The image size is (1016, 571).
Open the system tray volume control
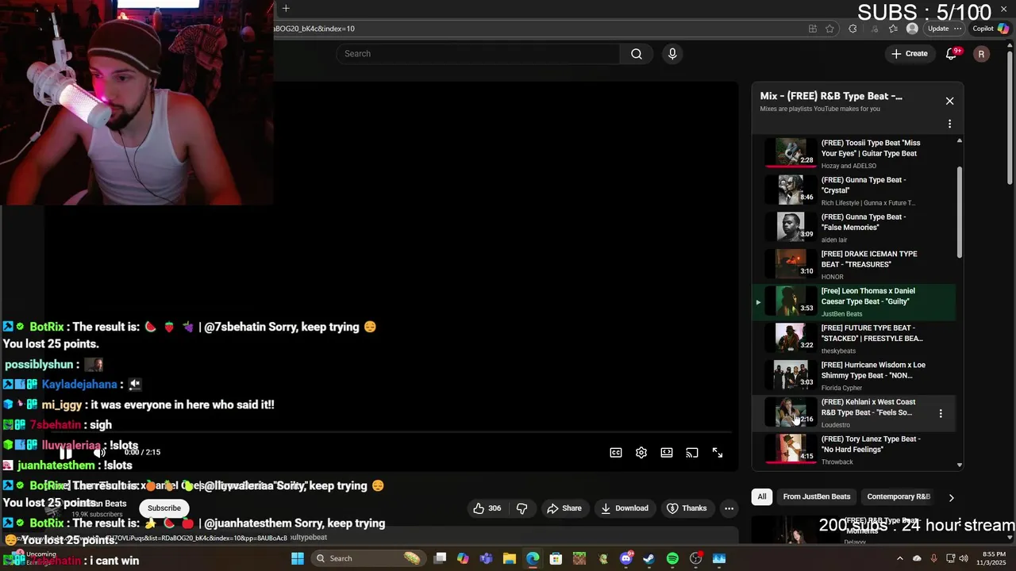[964, 558]
